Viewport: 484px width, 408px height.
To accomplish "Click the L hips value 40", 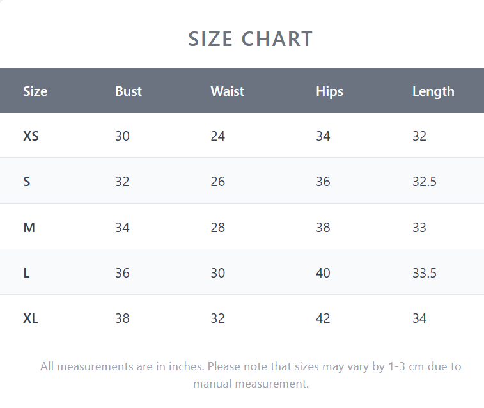I will [x=323, y=273].
